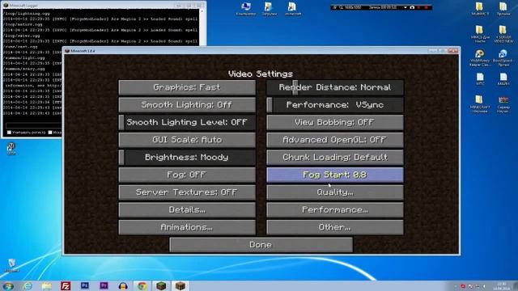The height and width of the screenshot is (291, 518).
Task: Toggle Fog: OFF setting
Action: pos(187,175)
